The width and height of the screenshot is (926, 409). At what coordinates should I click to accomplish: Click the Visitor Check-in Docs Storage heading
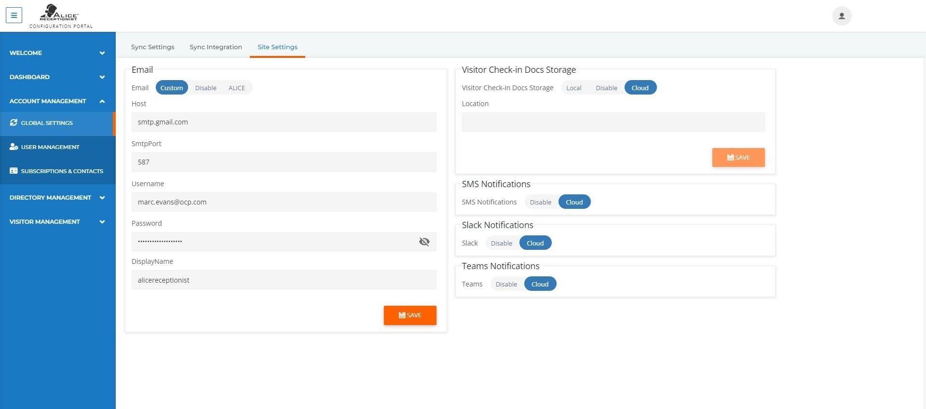pos(518,70)
